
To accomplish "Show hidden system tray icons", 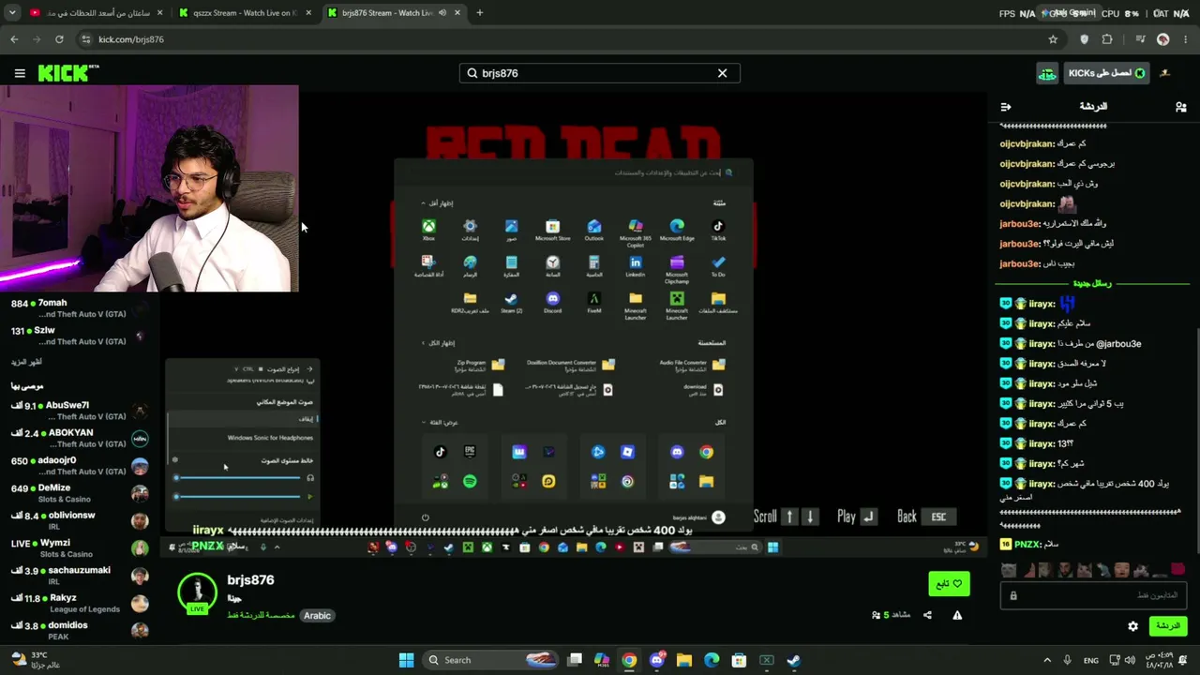I will pos(1047,660).
